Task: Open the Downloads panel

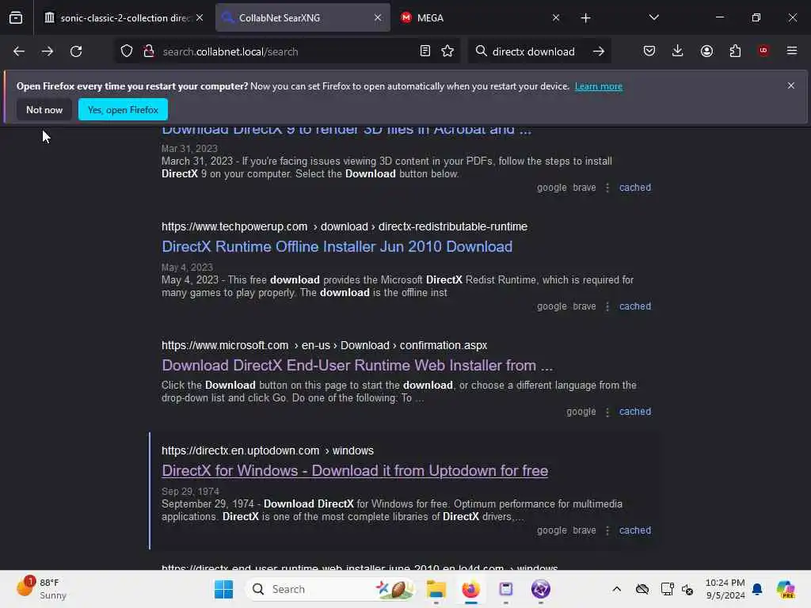Action: [x=678, y=51]
